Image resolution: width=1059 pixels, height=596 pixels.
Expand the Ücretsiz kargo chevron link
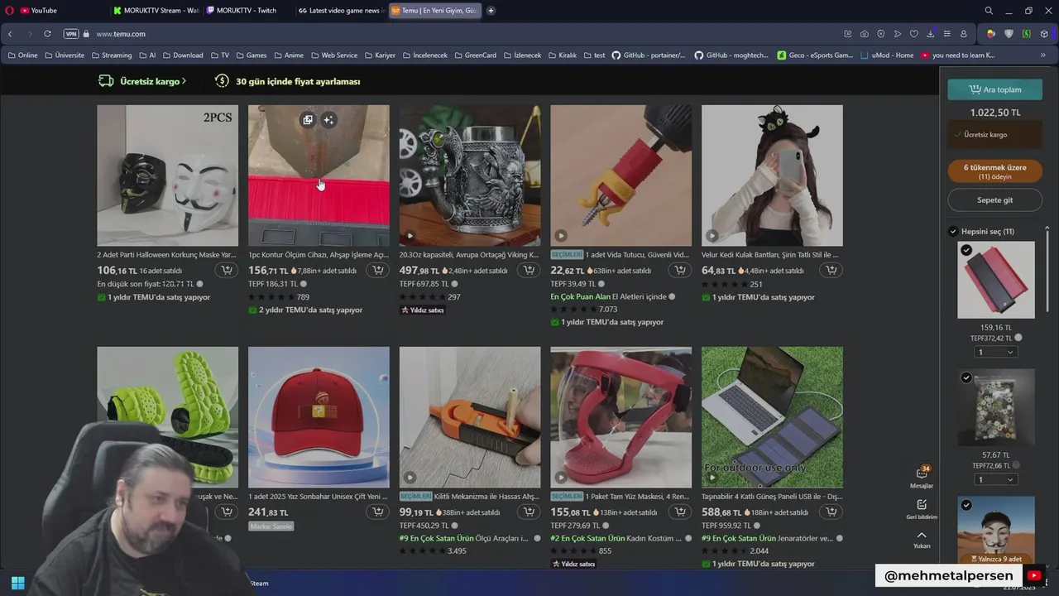click(x=141, y=81)
